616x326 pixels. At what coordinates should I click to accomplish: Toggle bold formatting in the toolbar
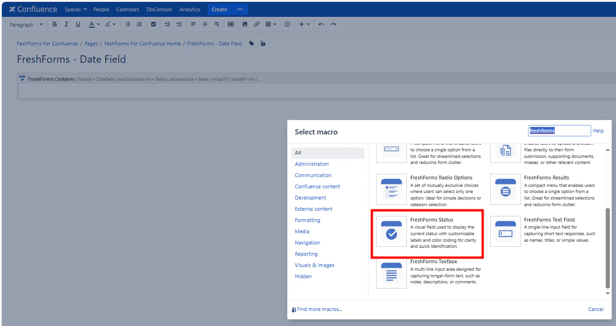(x=54, y=24)
